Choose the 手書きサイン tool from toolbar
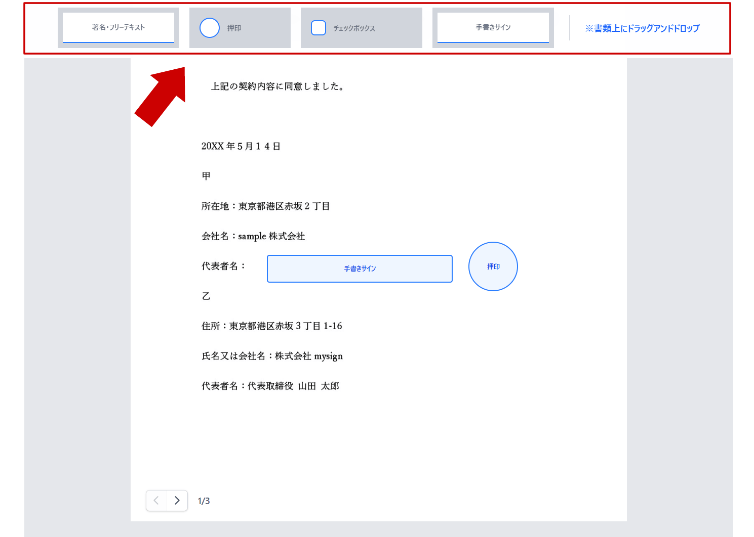 click(x=493, y=27)
